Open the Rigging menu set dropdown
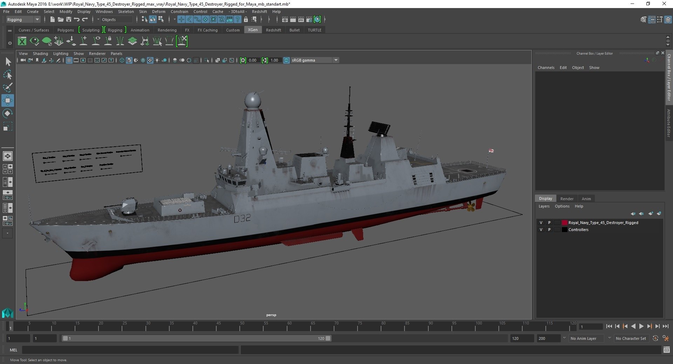The image size is (673, 364). (23, 20)
